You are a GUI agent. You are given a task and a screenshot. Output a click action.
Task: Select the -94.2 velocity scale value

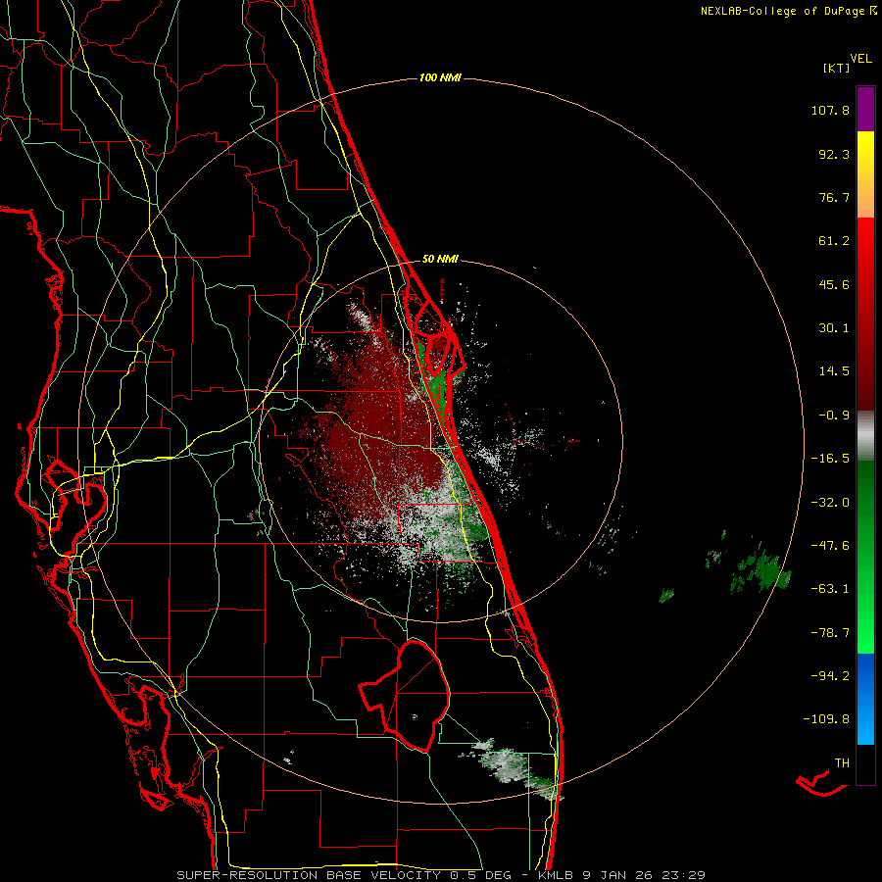coord(830,676)
